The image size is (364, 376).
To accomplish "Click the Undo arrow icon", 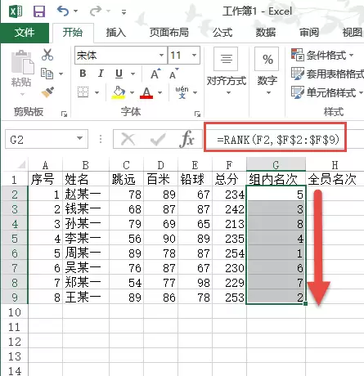I will [63, 11].
